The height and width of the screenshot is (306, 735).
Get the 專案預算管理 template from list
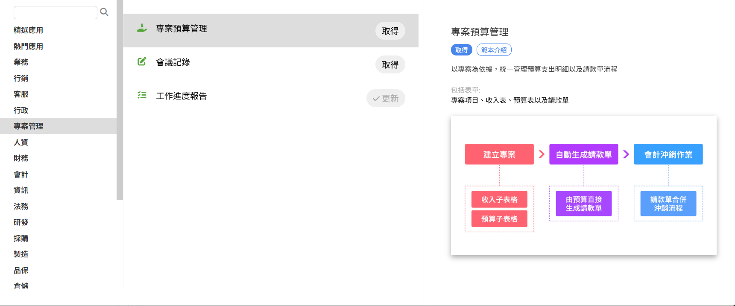click(x=389, y=31)
